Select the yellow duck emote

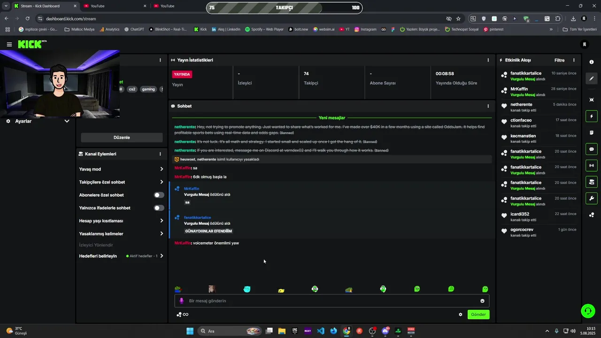tap(281, 290)
